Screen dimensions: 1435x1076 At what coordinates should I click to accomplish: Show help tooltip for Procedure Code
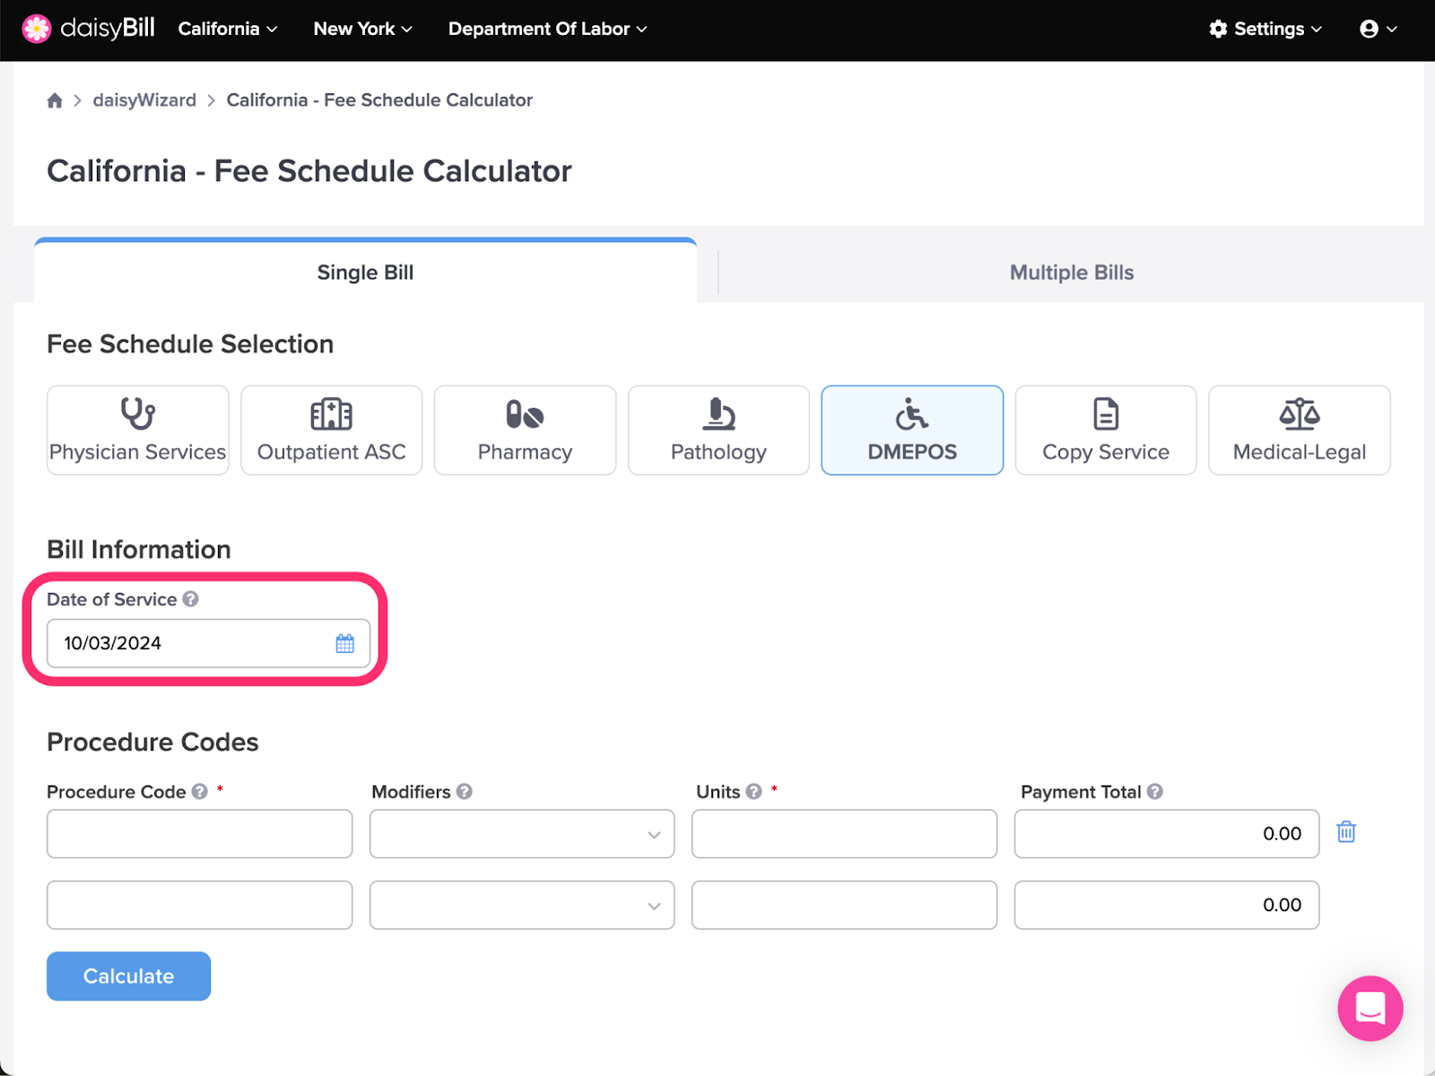click(200, 792)
